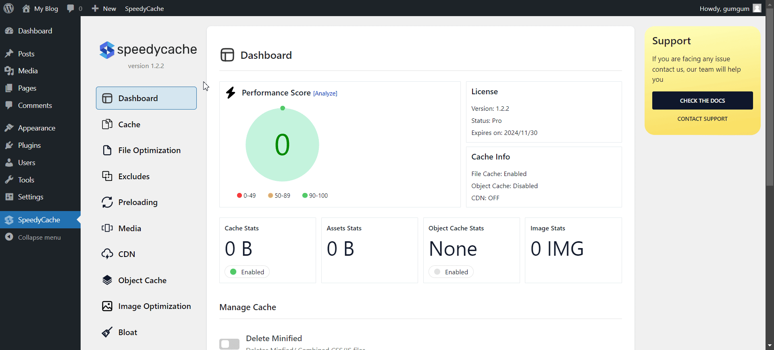
Task: Click the green 90-100 legend dot
Action: [305, 195]
